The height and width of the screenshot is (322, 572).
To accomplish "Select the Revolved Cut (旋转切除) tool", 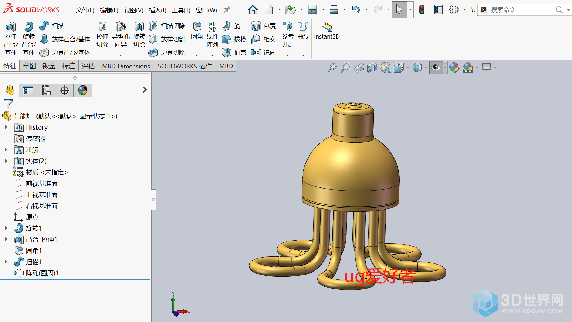I will pyautogui.click(x=139, y=35).
